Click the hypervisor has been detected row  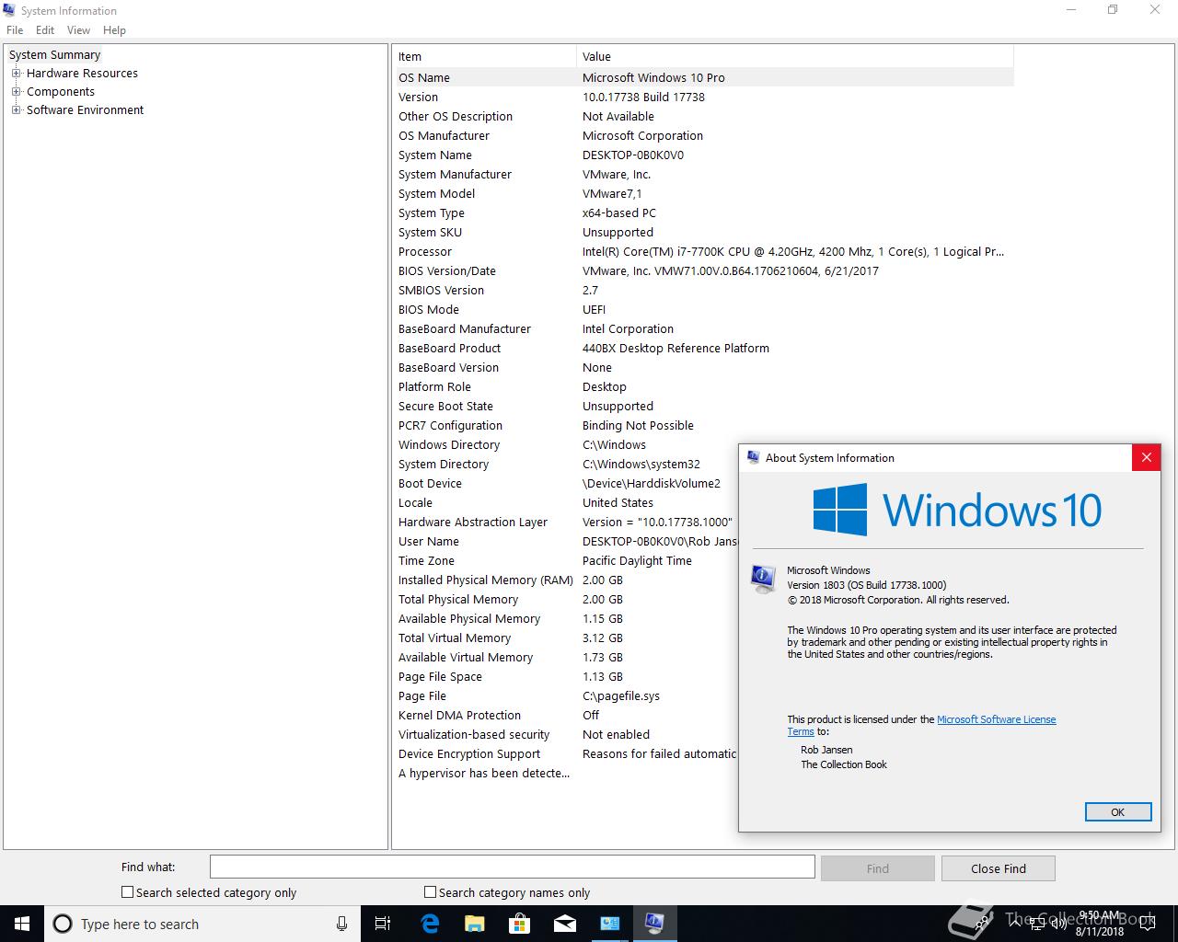[x=567, y=773]
